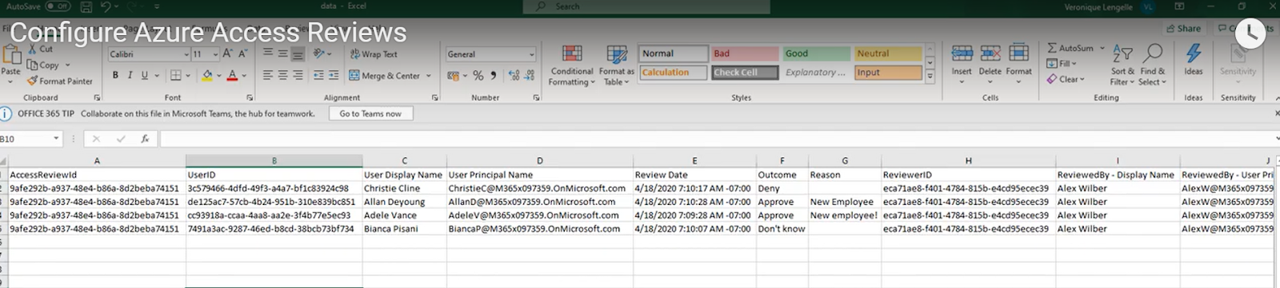Click Veronique Lengelle account name
1280x288 pixels.
tap(1098, 6)
